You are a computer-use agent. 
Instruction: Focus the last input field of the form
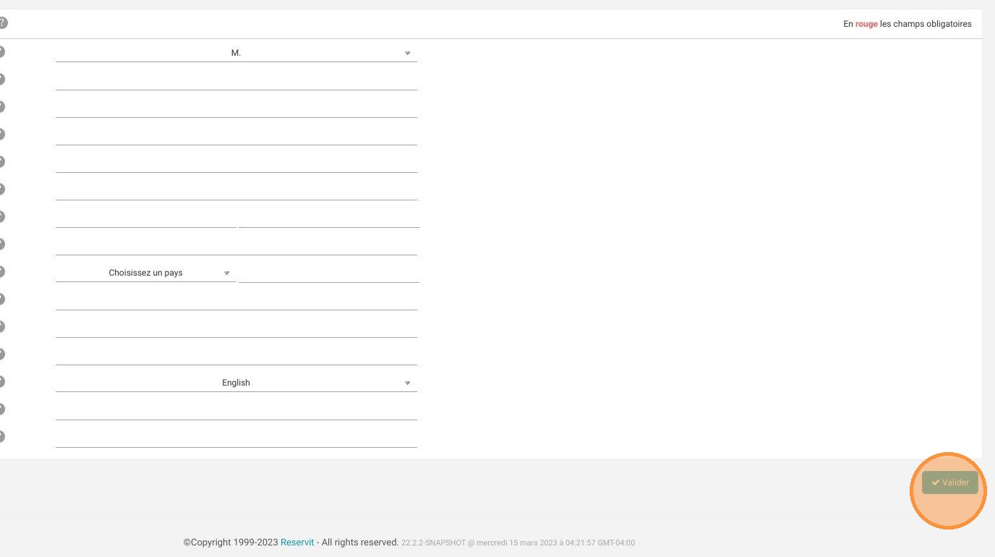236,438
